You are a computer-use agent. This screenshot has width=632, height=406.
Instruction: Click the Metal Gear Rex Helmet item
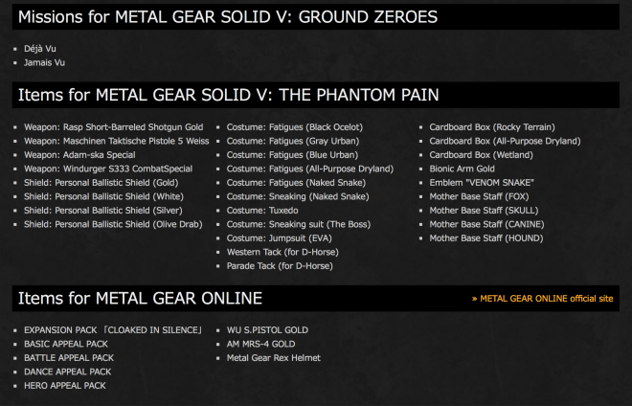point(274,358)
